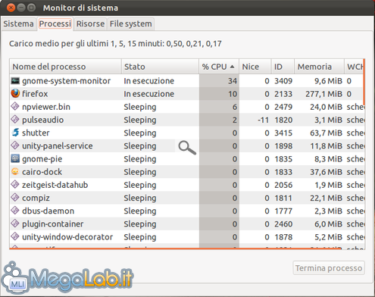Sort by the Stato column header
The image size is (375, 297).
tap(160, 67)
